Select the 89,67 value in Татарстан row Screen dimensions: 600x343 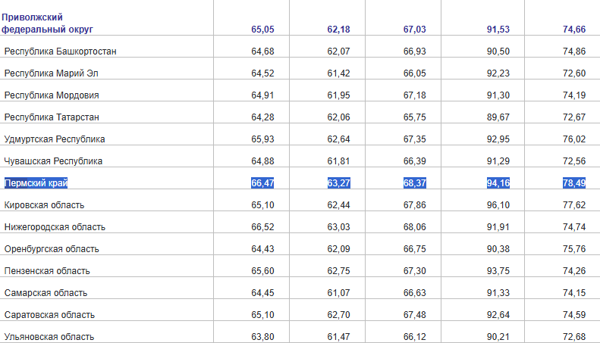coord(498,117)
